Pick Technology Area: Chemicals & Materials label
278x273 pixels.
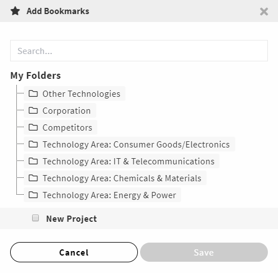[122, 178]
